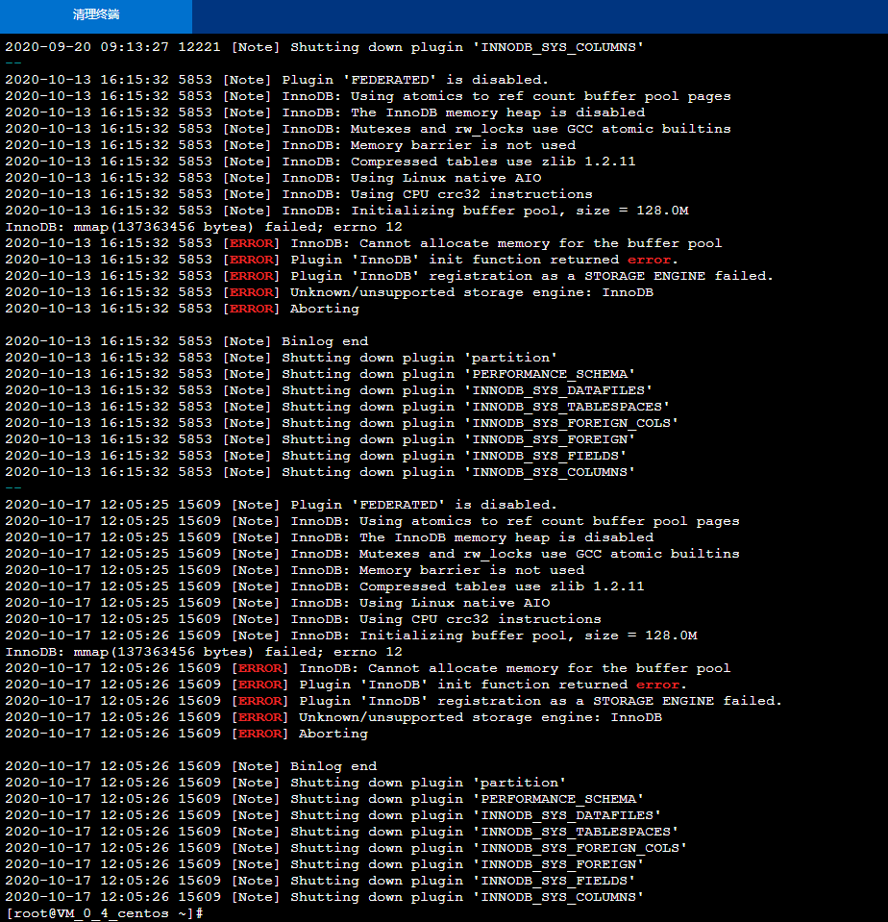The image size is (888, 922).
Task: Select 2020-10-17 line "Plugin 'FEDERATED' is disabled."
Action: point(281,505)
